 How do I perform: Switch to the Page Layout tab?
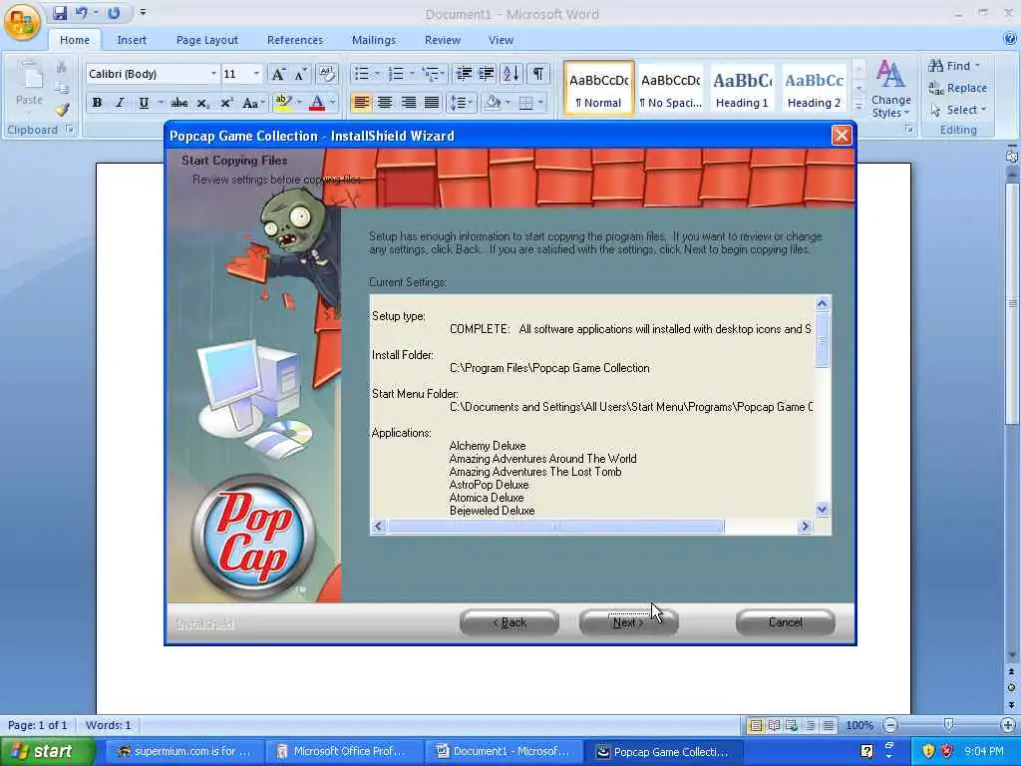[x=207, y=40]
